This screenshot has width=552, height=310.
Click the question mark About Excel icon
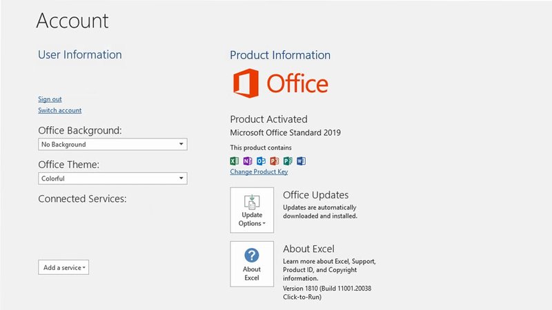[x=252, y=256]
